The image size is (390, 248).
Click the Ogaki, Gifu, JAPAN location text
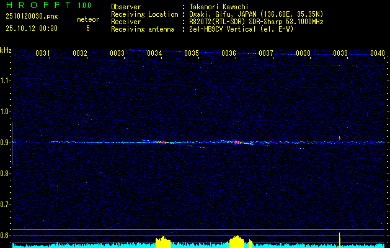coord(256,14)
